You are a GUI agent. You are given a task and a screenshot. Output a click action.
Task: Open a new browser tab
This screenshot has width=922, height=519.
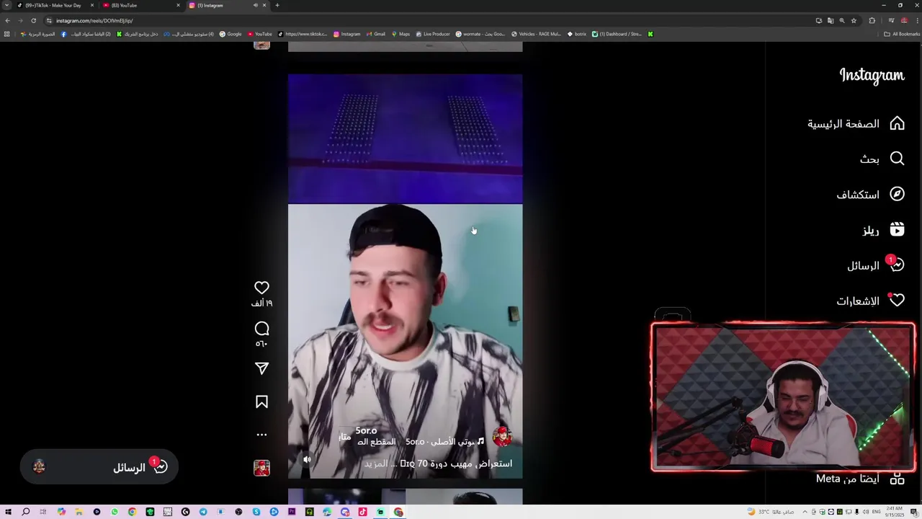[x=277, y=5]
